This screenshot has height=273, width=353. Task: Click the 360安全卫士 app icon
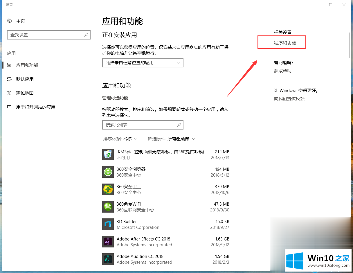[108, 189]
